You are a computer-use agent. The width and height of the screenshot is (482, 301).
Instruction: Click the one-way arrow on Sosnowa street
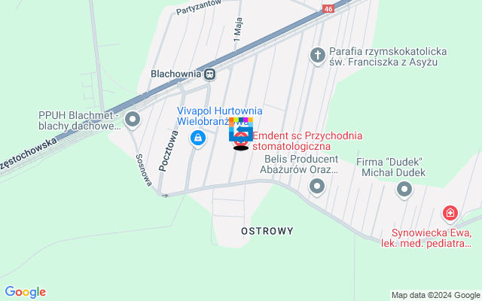pyautogui.click(x=165, y=196)
